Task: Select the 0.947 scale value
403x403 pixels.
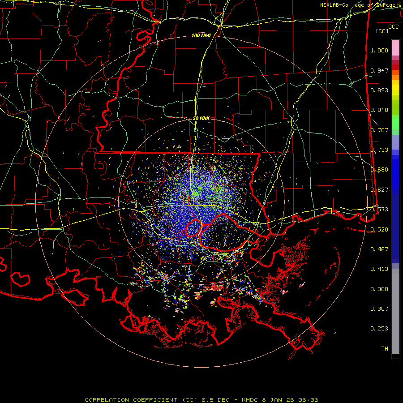Action: [x=379, y=70]
